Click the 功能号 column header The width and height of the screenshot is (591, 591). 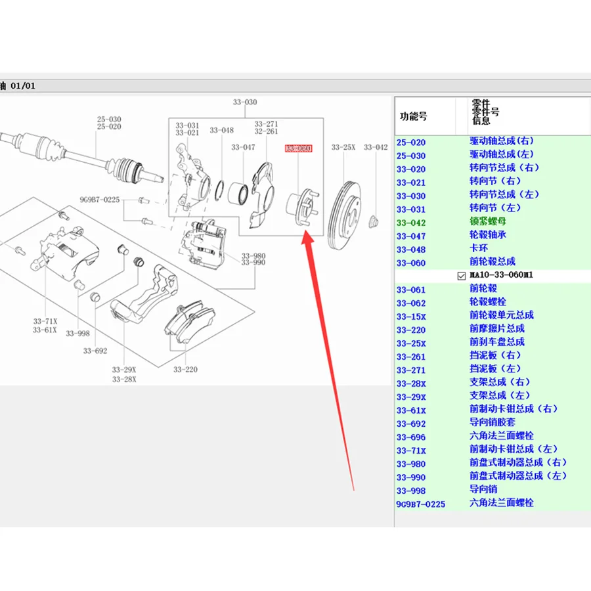point(425,116)
